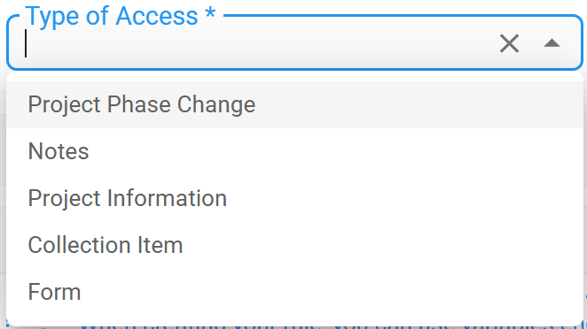Clear the Type of Access field with X
The height and width of the screenshot is (329, 587).
(509, 43)
